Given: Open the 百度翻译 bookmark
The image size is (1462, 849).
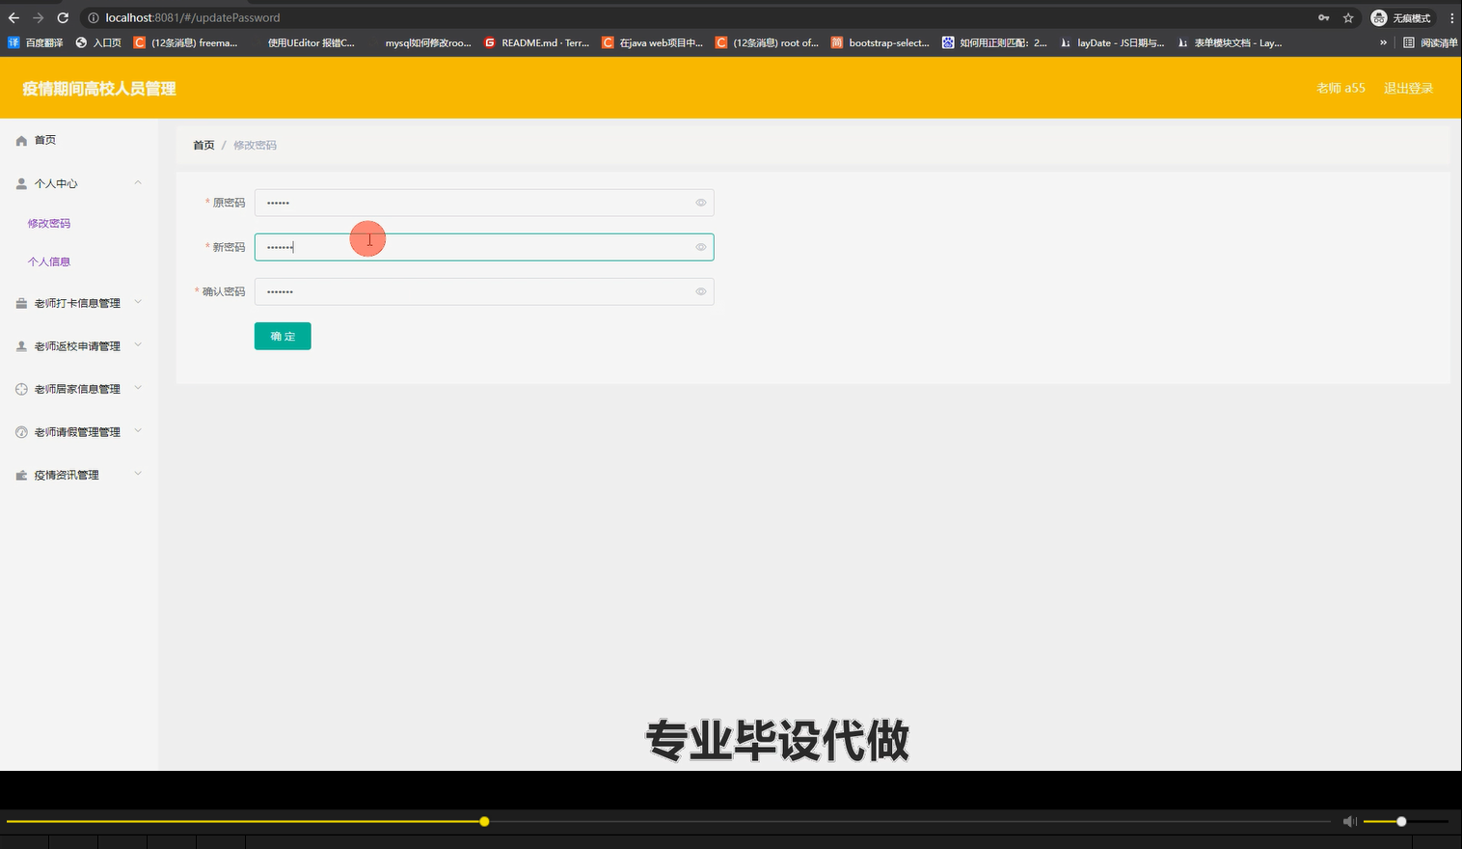Looking at the screenshot, I should [36, 42].
